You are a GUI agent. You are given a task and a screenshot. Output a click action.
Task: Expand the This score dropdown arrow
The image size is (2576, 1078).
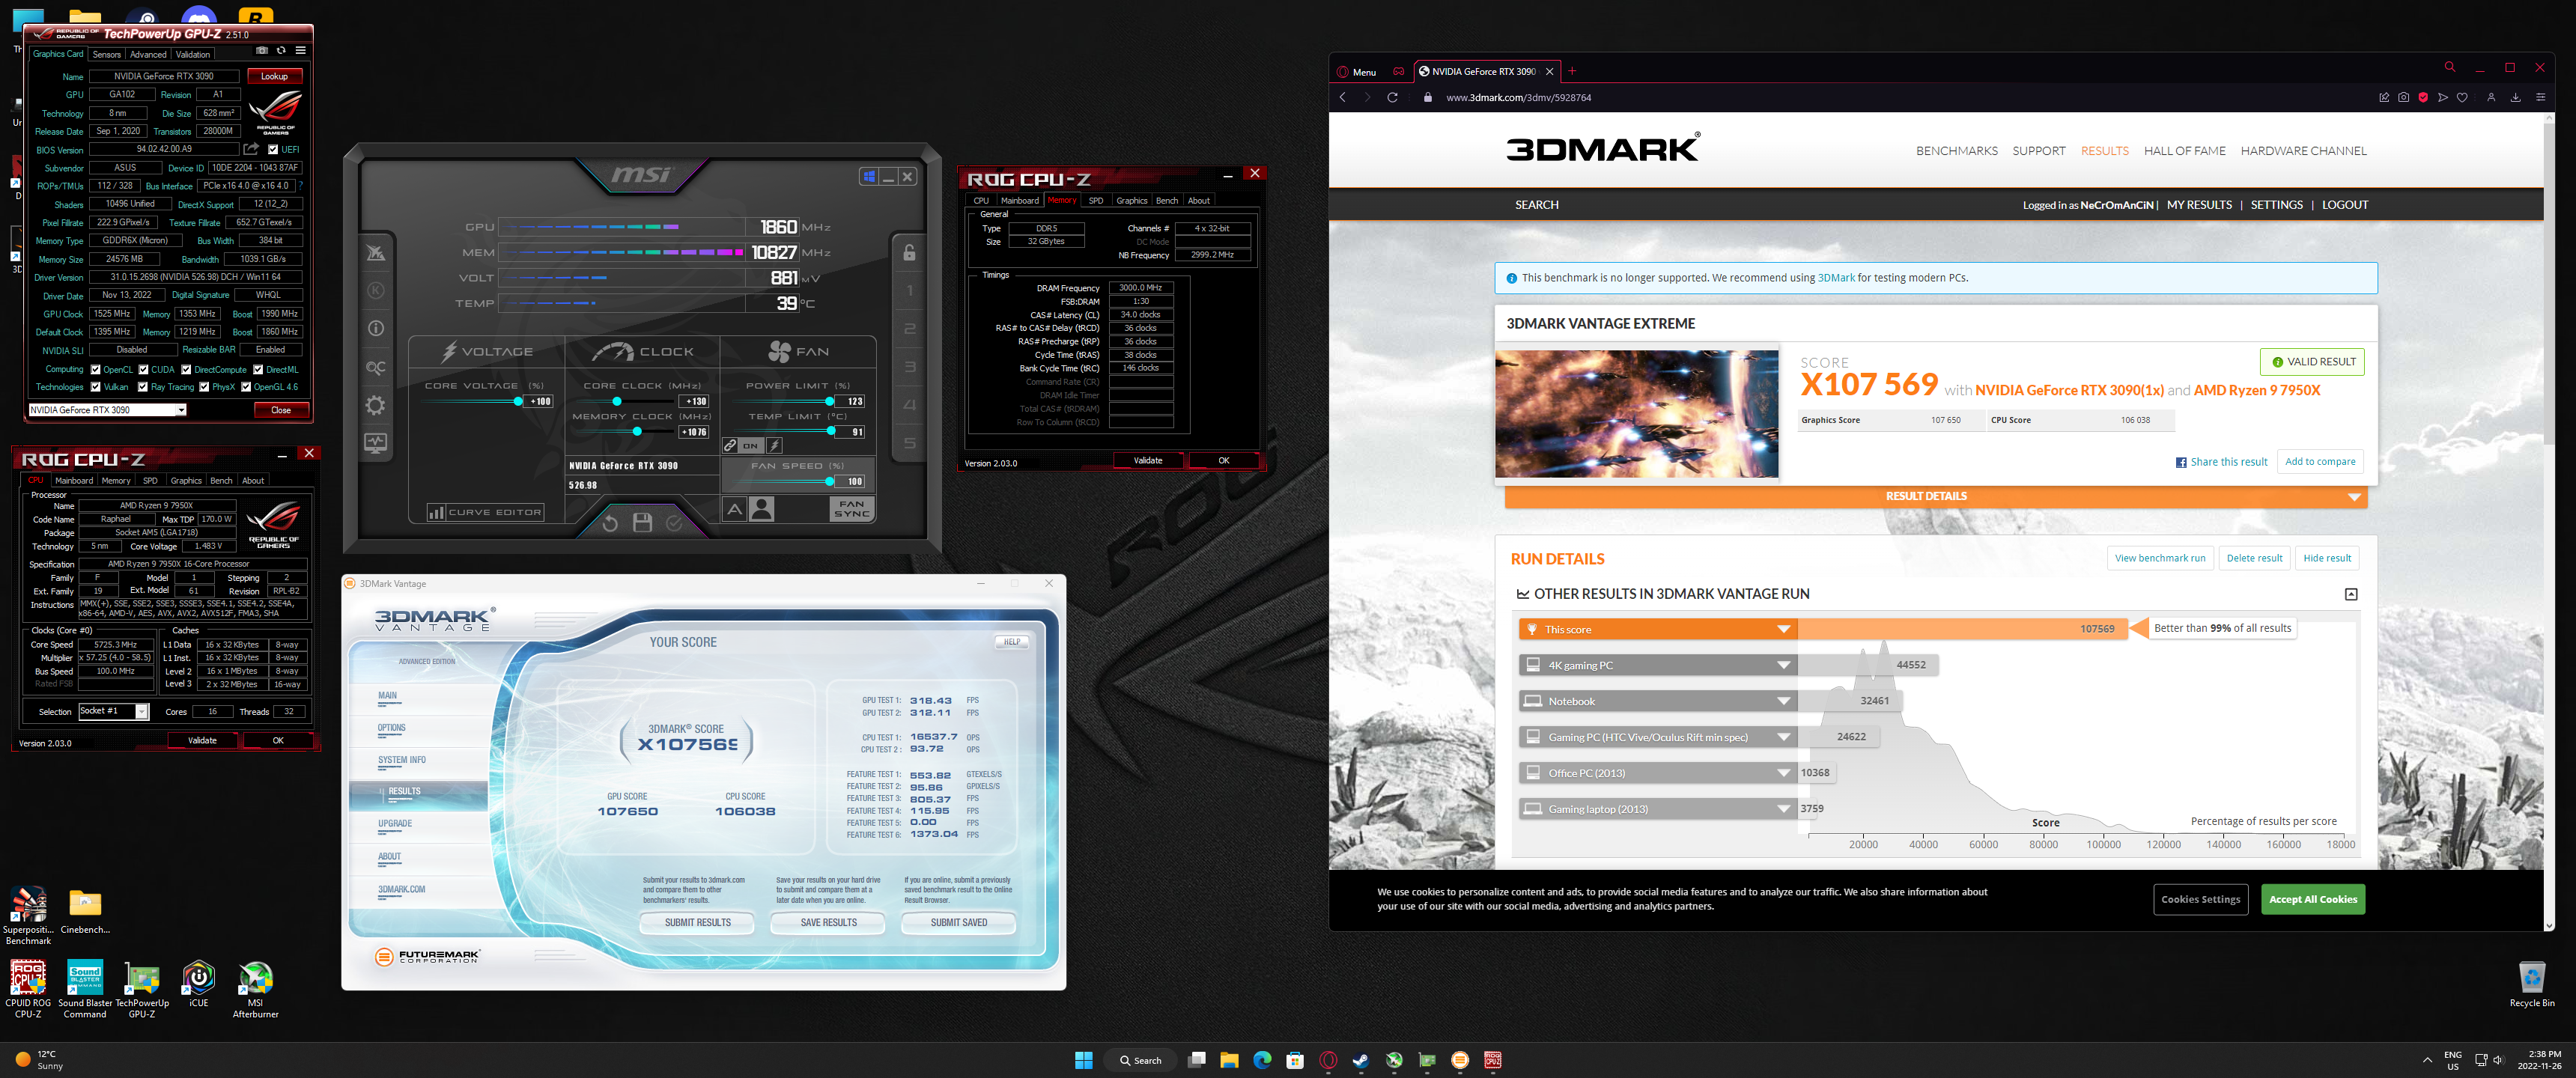tap(1783, 629)
